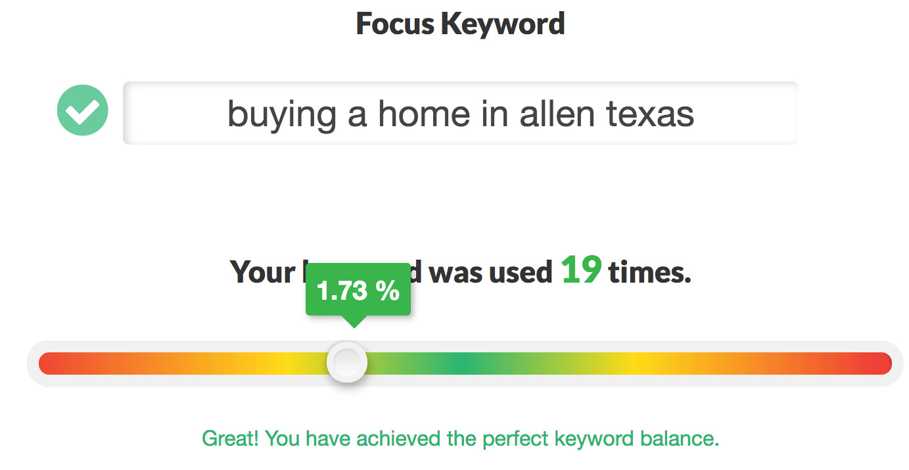Viewport: 909px width, 470px height.
Task: Click the "was used" text
Action: [490, 271]
